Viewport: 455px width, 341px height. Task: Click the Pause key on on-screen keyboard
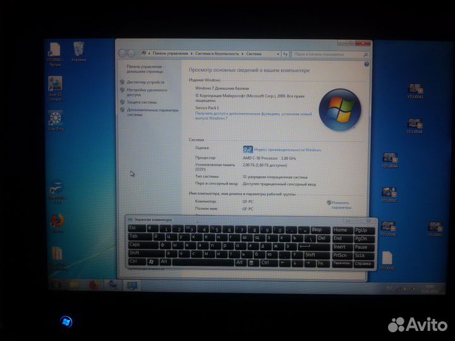click(364, 248)
